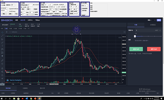Screen dimensions: 164x100
Task: Click the password field in the first panel
Action: click(4, 11)
